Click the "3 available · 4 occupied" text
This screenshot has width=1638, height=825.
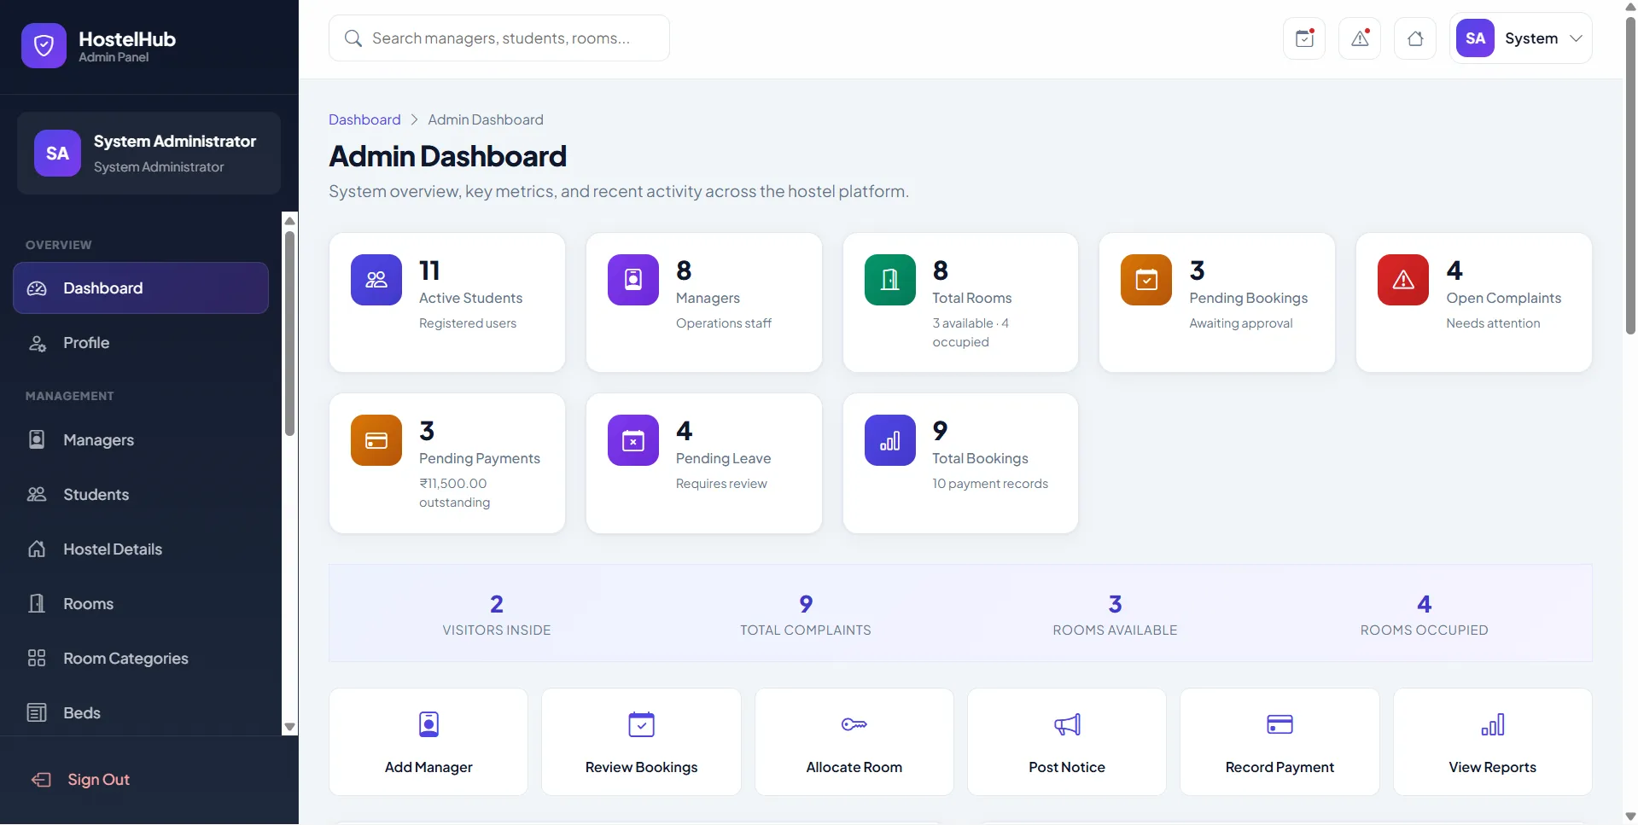pyautogui.click(x=971, y=333)
